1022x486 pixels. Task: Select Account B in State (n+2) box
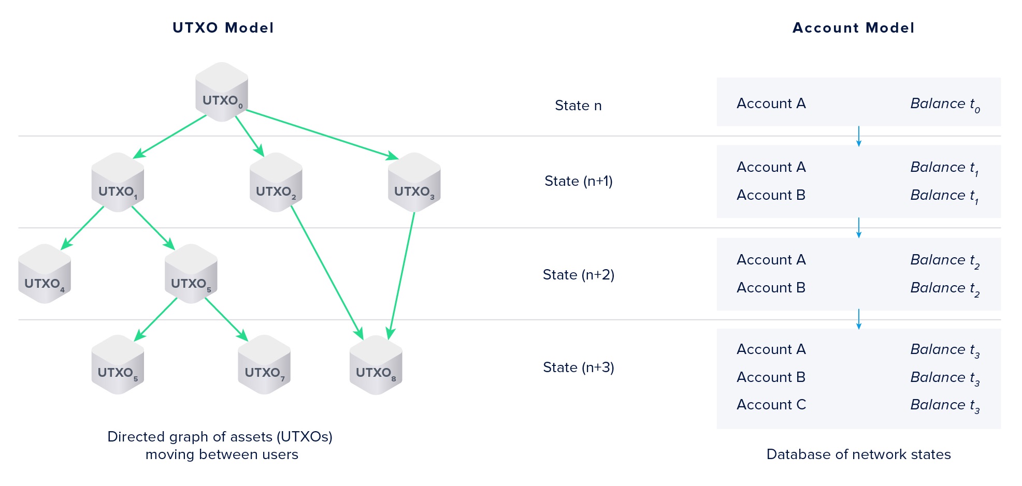click(771, 288)
